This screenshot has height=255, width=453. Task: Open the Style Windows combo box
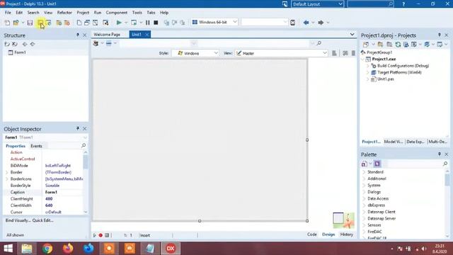click(195, 53)
